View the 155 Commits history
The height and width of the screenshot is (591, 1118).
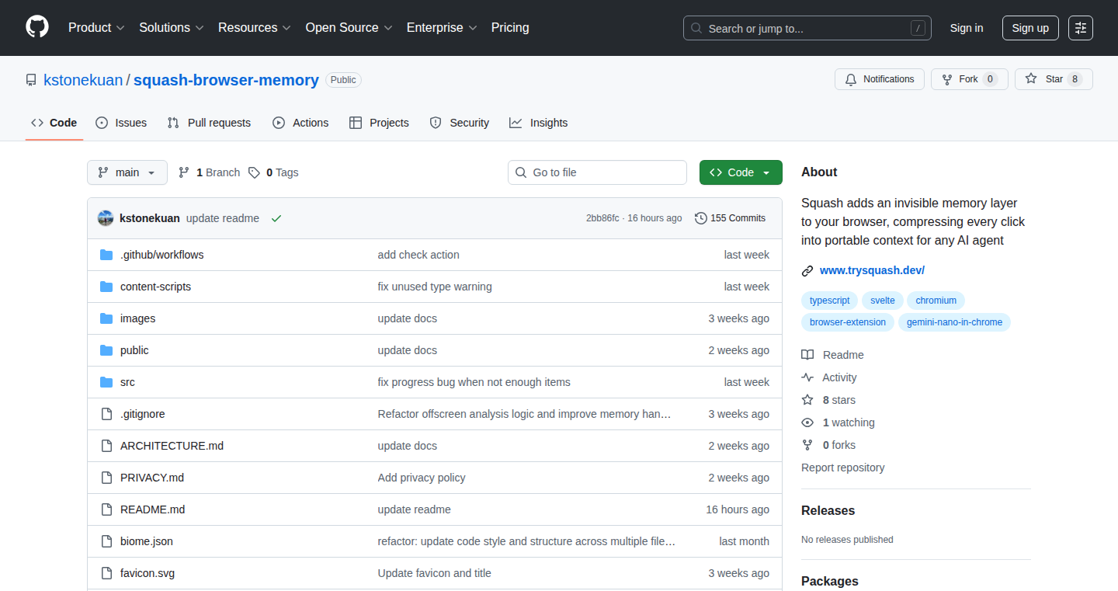731,218
